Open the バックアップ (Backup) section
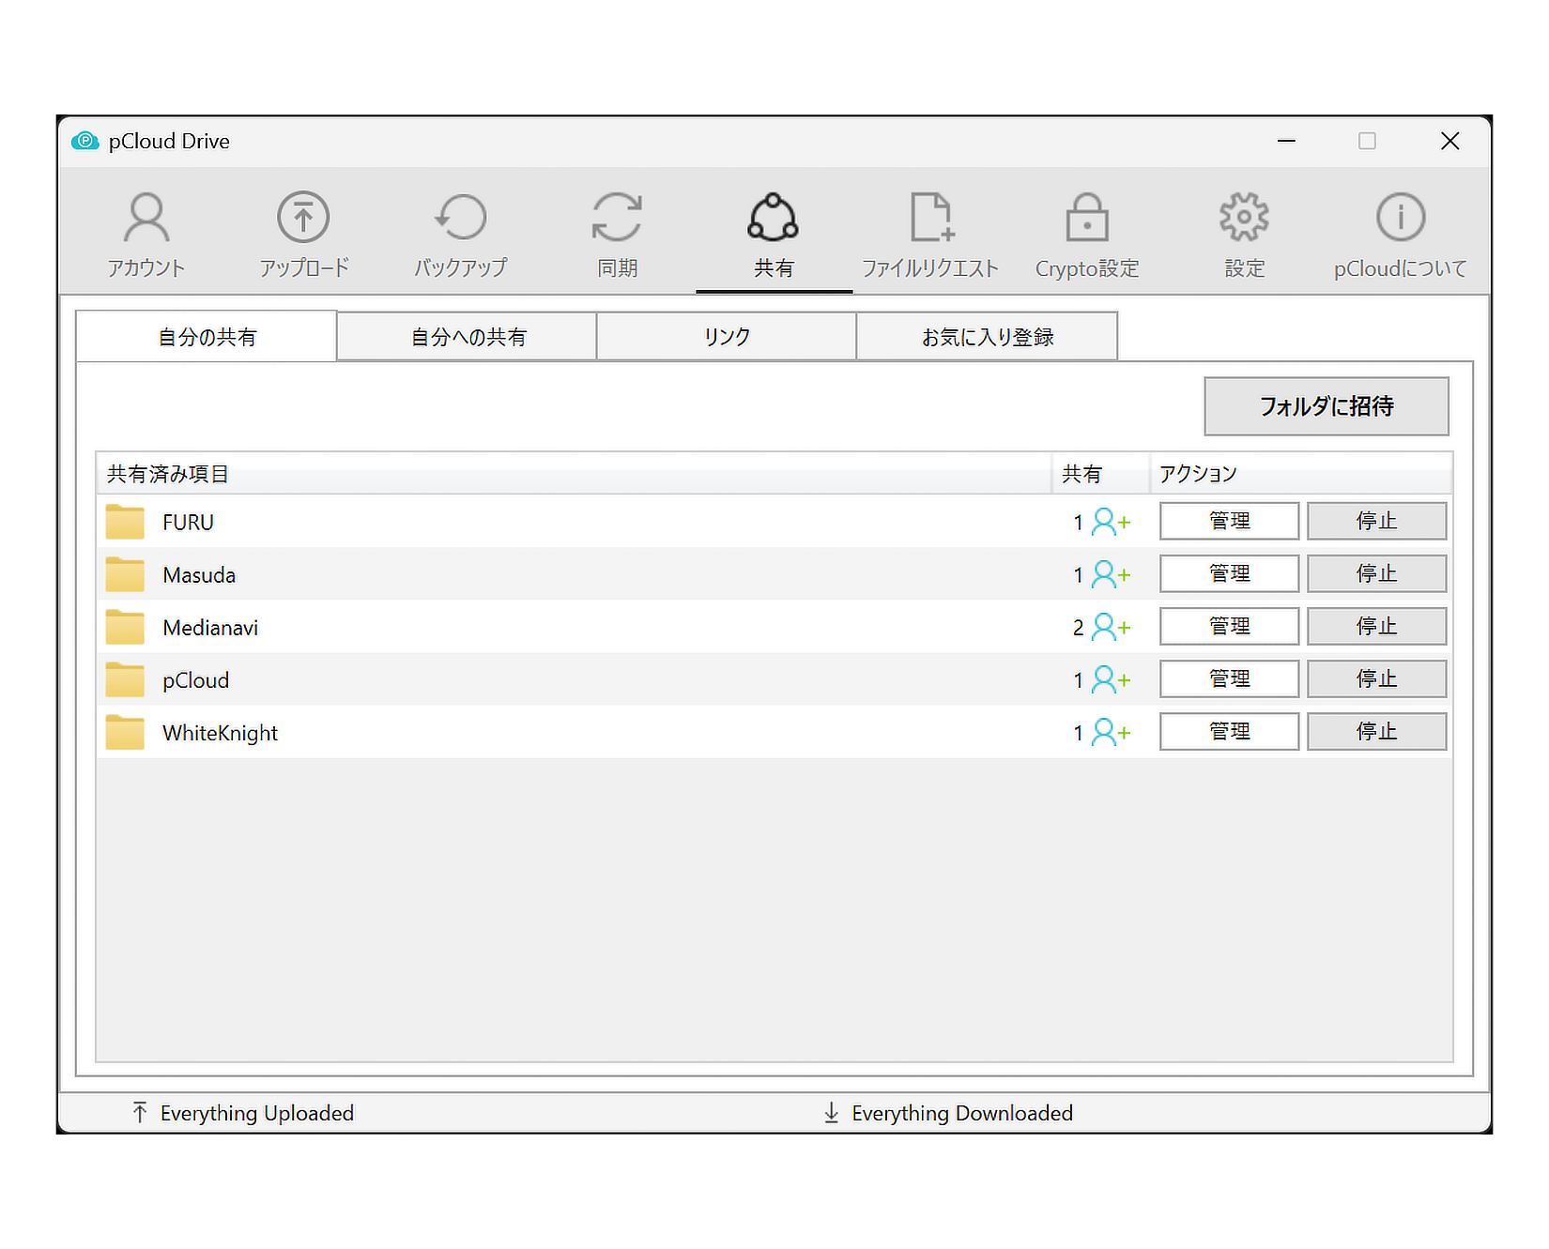Screen dimensions: 1549x1249 click(460, 235)
